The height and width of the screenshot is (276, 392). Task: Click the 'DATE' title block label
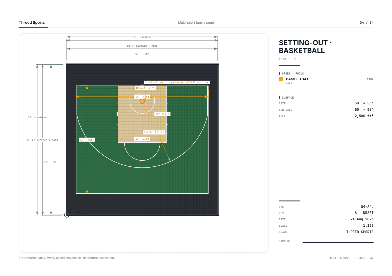tap(282, 219)
